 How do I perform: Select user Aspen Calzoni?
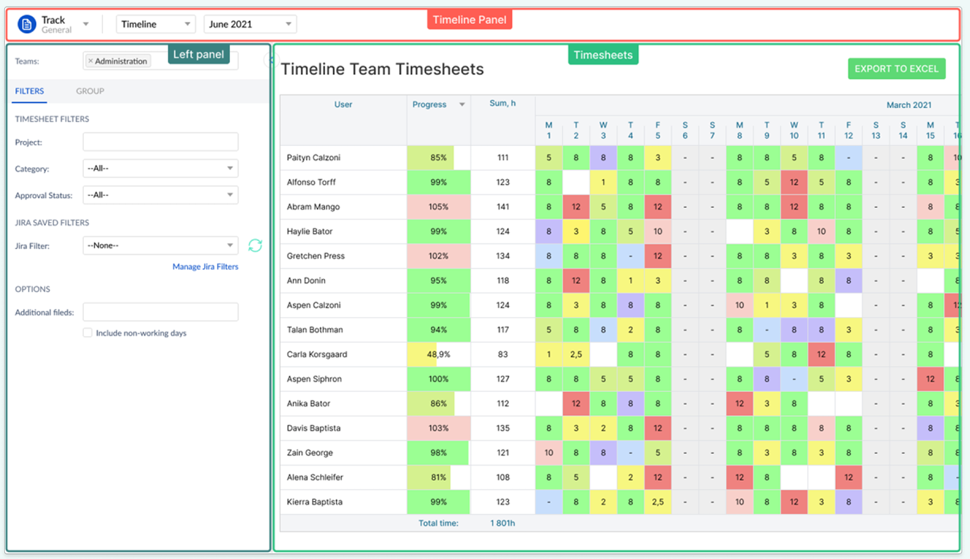[x=314, y=305]
